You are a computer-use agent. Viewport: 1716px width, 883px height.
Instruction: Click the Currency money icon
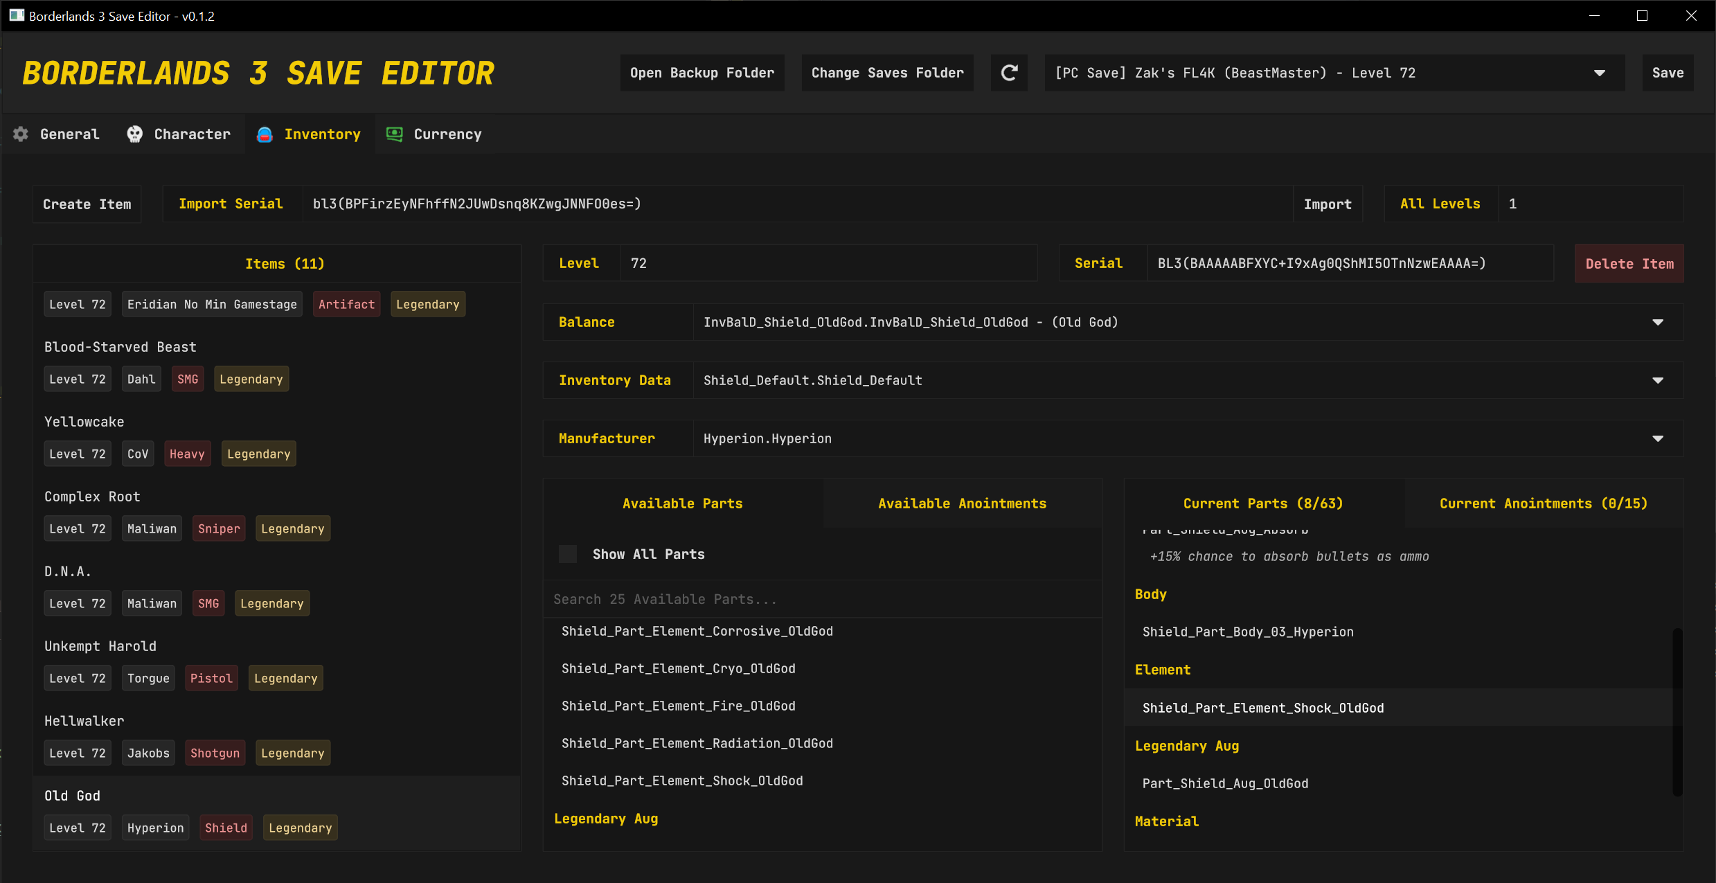395,134
